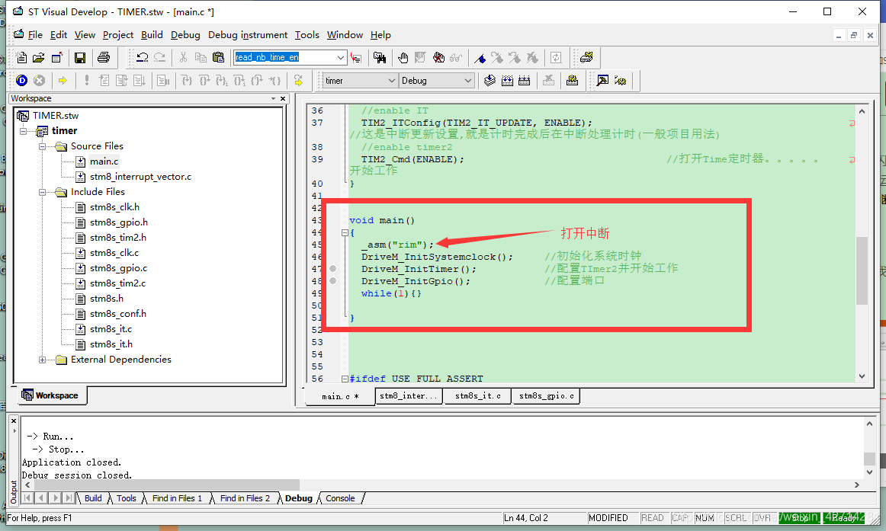Start debugging with blue D icon
Image resolution: width=886 pixels, height=531 pixels.
coord(21,81)
